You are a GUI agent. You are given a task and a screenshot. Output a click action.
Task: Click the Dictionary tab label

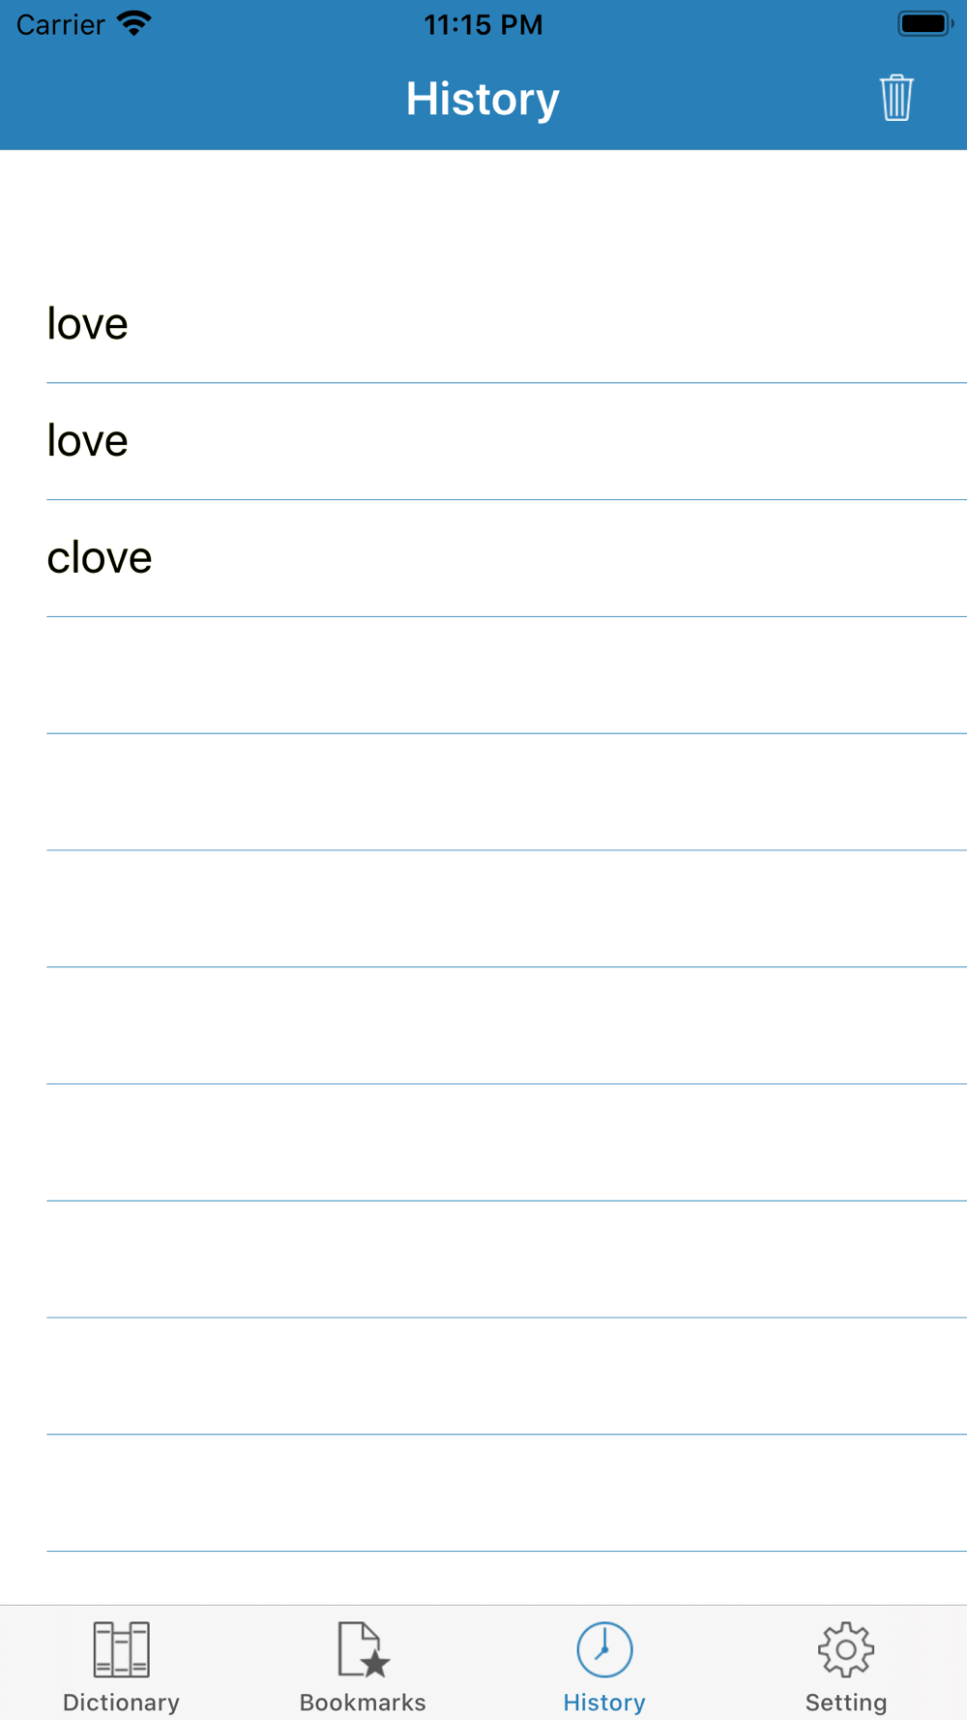click(x=121, y=1702)
